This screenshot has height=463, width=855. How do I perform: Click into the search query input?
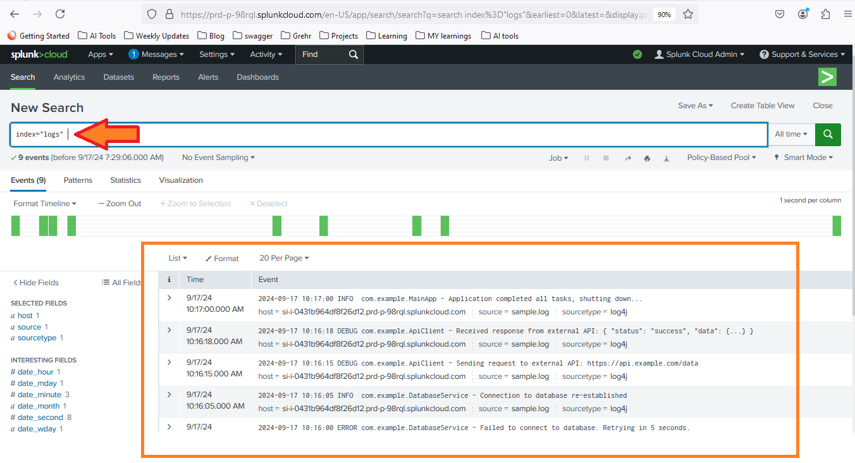389,134
